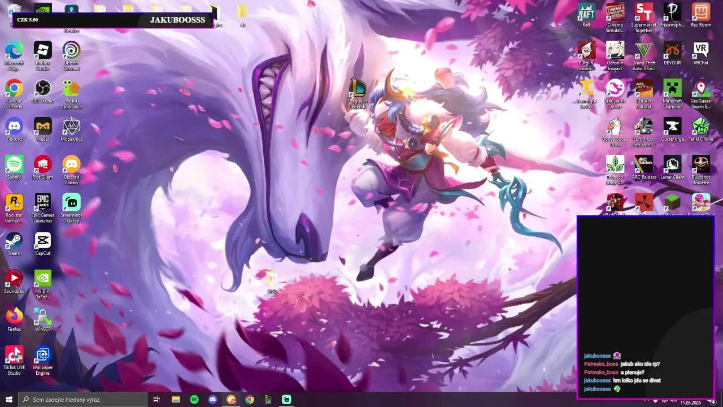The width and height of the screenshot is (723, 407).
Task: Switch to Streamlabs in the taskbar
Action: tap(287, 400)
